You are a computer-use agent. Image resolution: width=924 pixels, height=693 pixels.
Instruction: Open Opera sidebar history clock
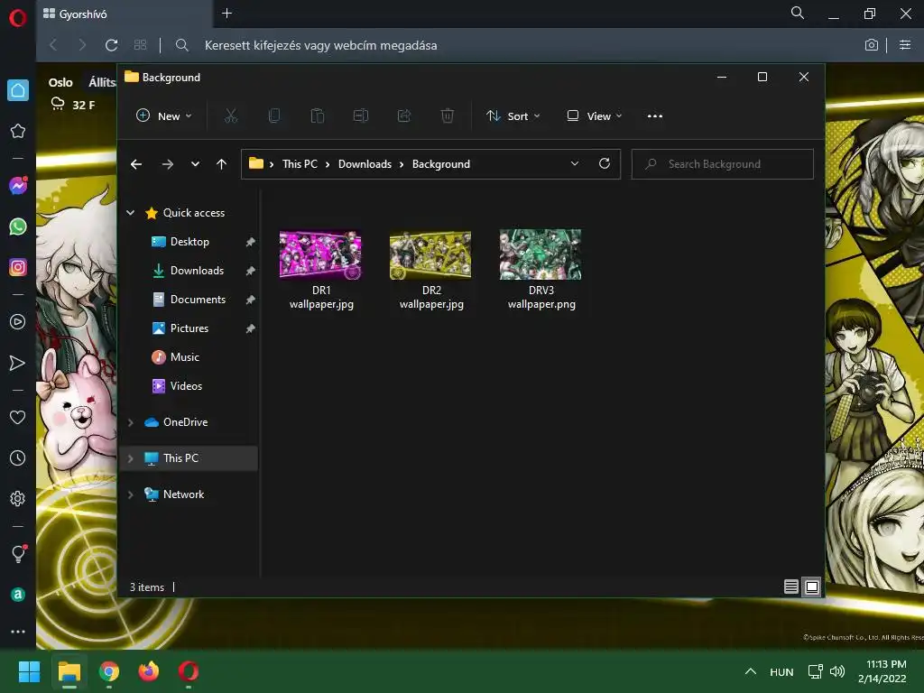18,457
